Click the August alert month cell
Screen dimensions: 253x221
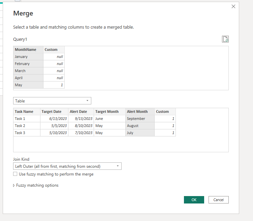[140, 126]
